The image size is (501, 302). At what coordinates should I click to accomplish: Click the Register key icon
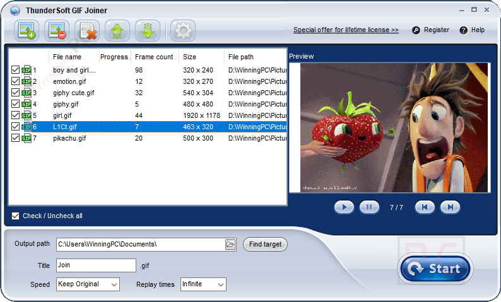click(x=416, y=30)
